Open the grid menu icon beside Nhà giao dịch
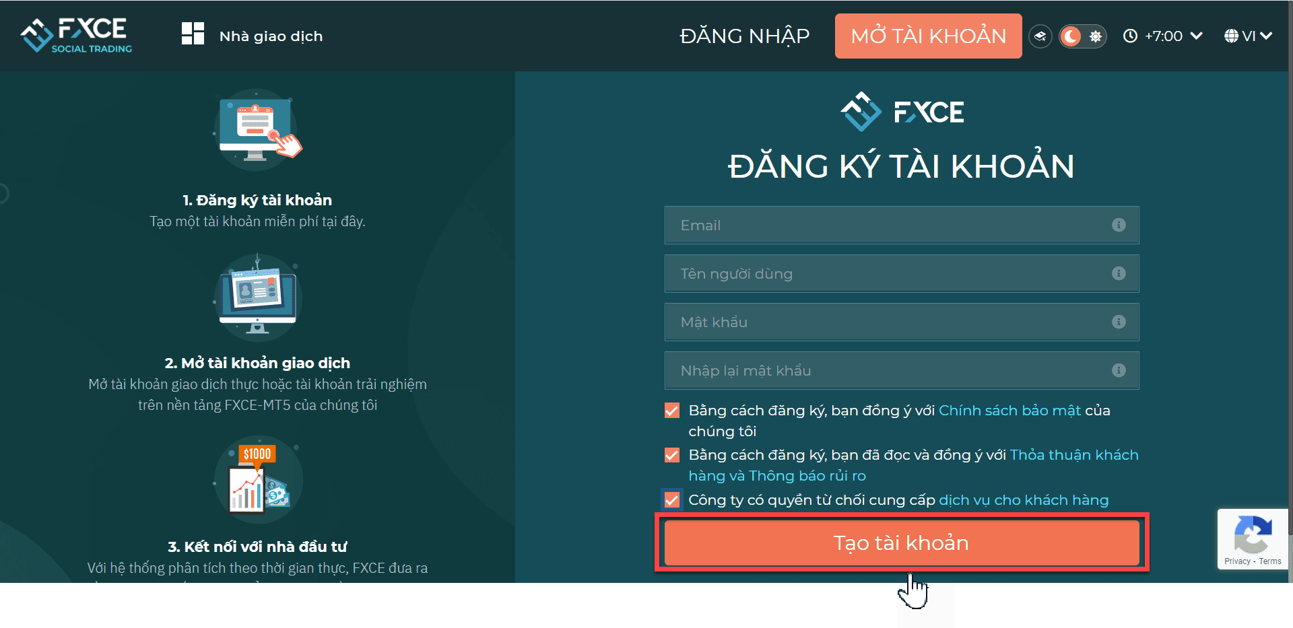 point(193,34)
